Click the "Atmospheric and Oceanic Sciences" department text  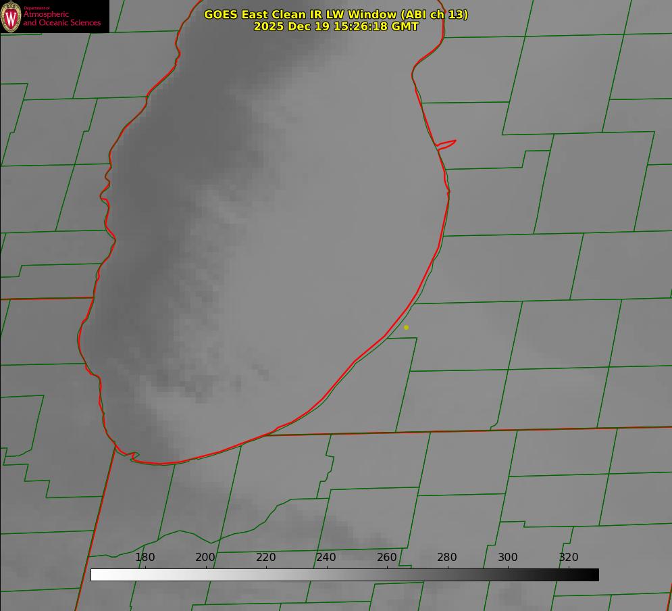click(x=61, y=19)
